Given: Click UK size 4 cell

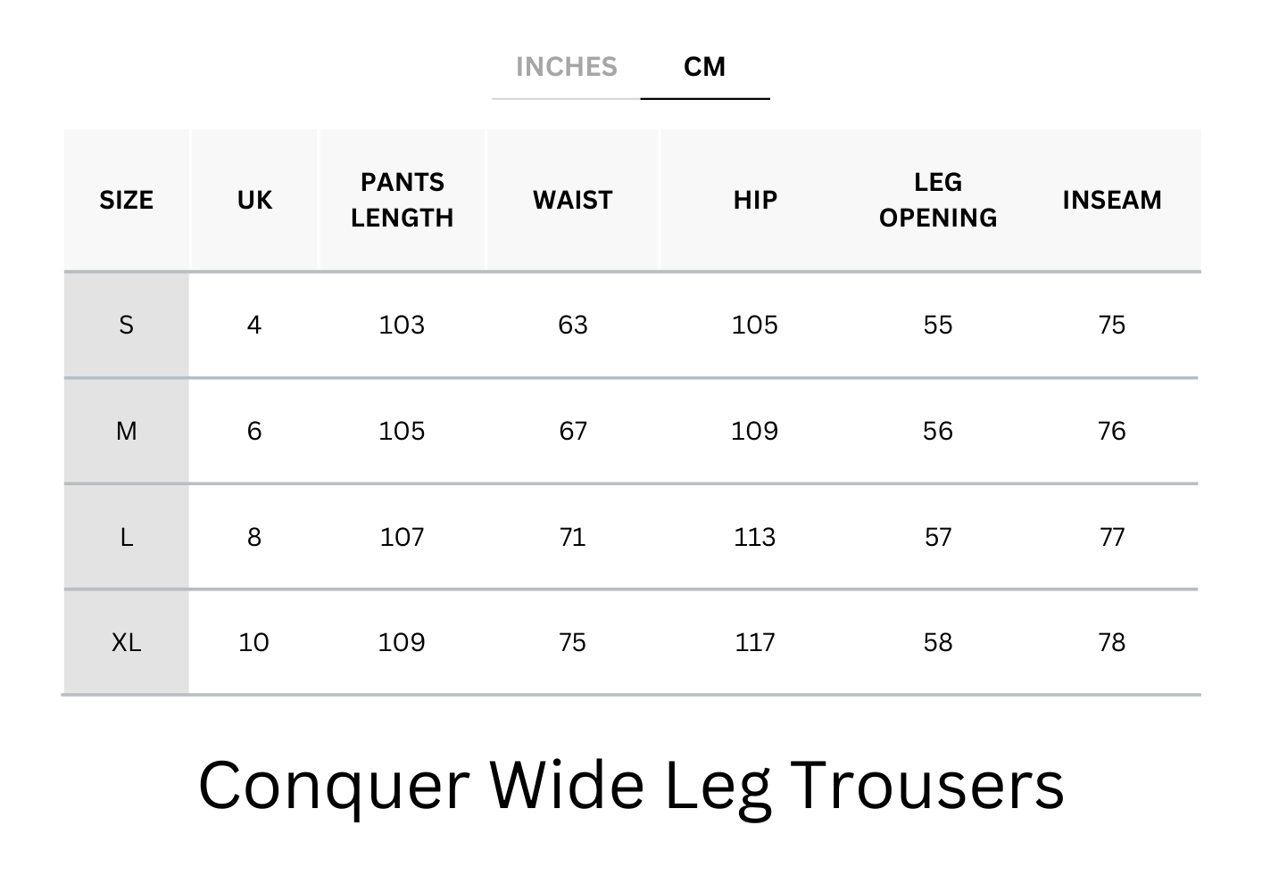Looking at the screenshot, I should 254,325.
